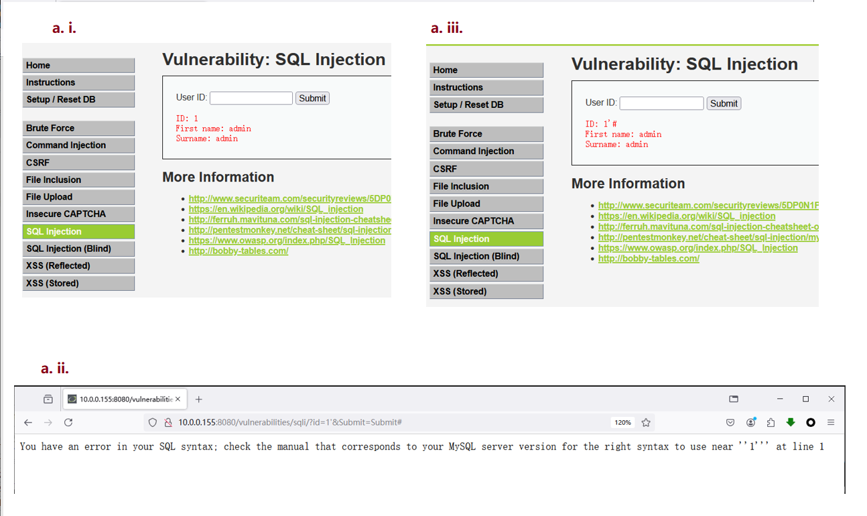Open Wikipedia SQL_injection link on ID: 1 page
Image resolution: width=867 pixels, height=516 pixels.
click(276, 209)
